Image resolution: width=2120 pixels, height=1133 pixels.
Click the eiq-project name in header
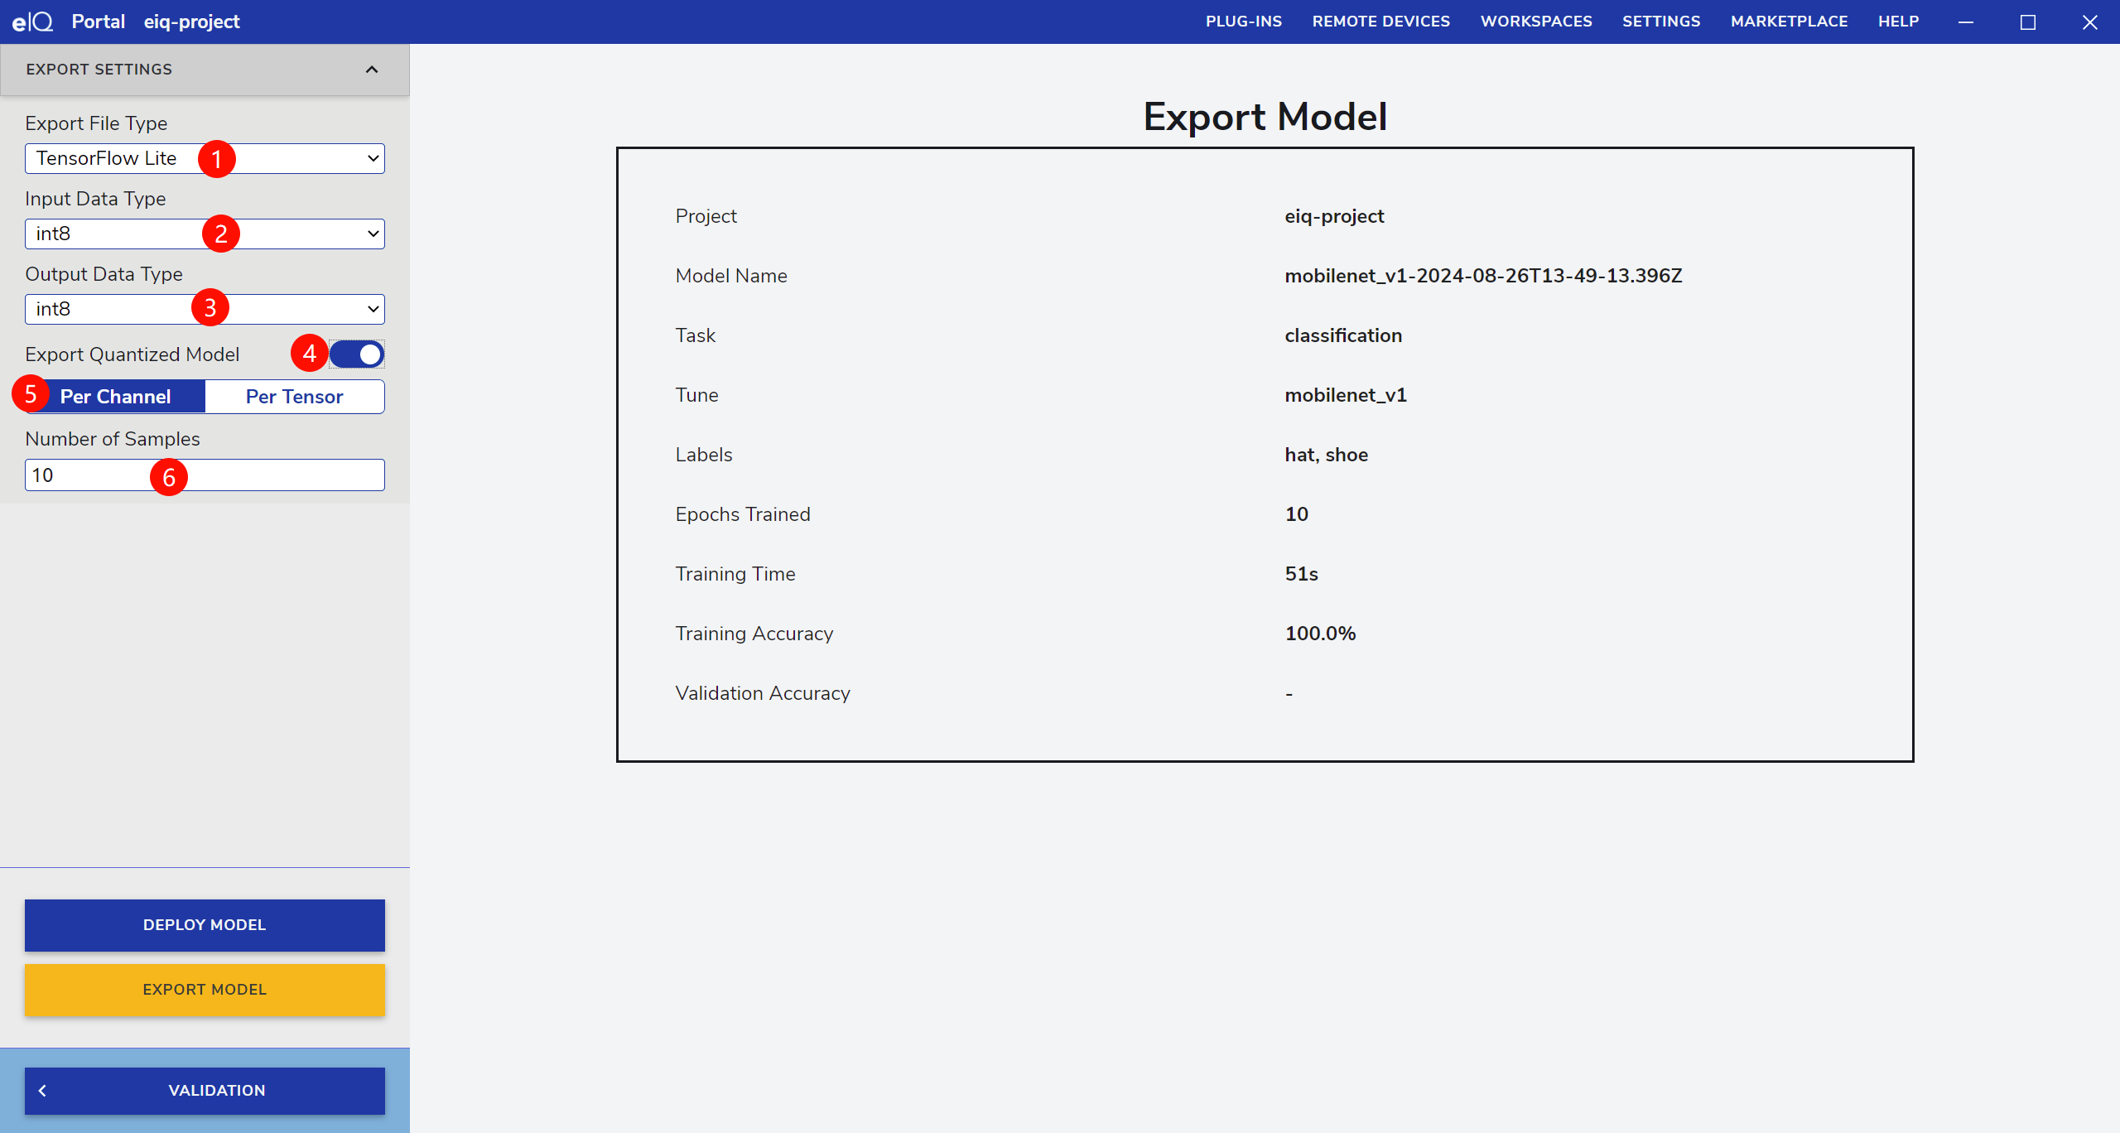click(x=191, y=22)
